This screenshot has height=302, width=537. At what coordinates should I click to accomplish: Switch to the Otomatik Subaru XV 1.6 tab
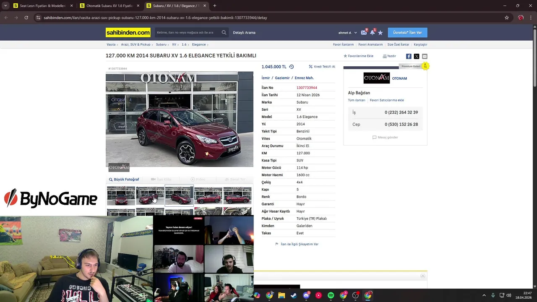110,6
